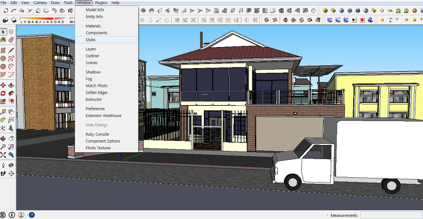
Task: Select the Walk footprints tool
Action: (x=4, y=173)
